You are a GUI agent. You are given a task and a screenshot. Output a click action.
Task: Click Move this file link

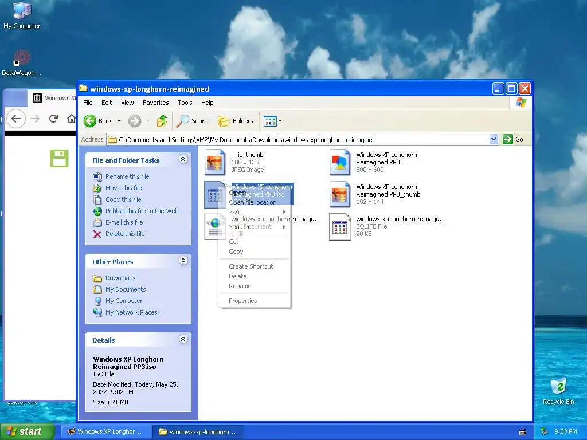124,188
